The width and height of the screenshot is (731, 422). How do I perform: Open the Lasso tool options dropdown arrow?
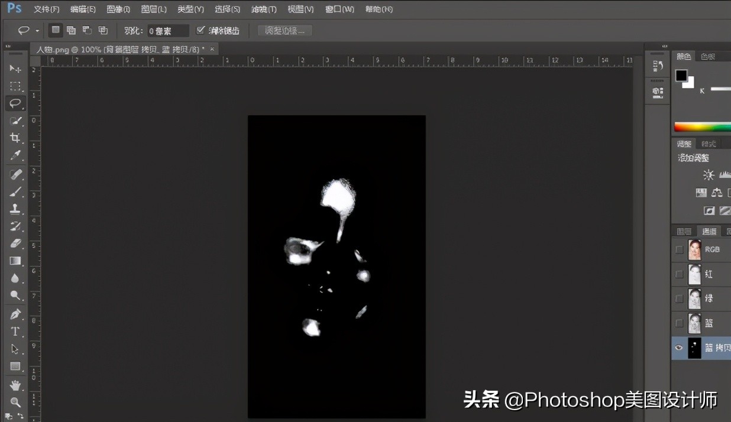[x=36, y=30]
